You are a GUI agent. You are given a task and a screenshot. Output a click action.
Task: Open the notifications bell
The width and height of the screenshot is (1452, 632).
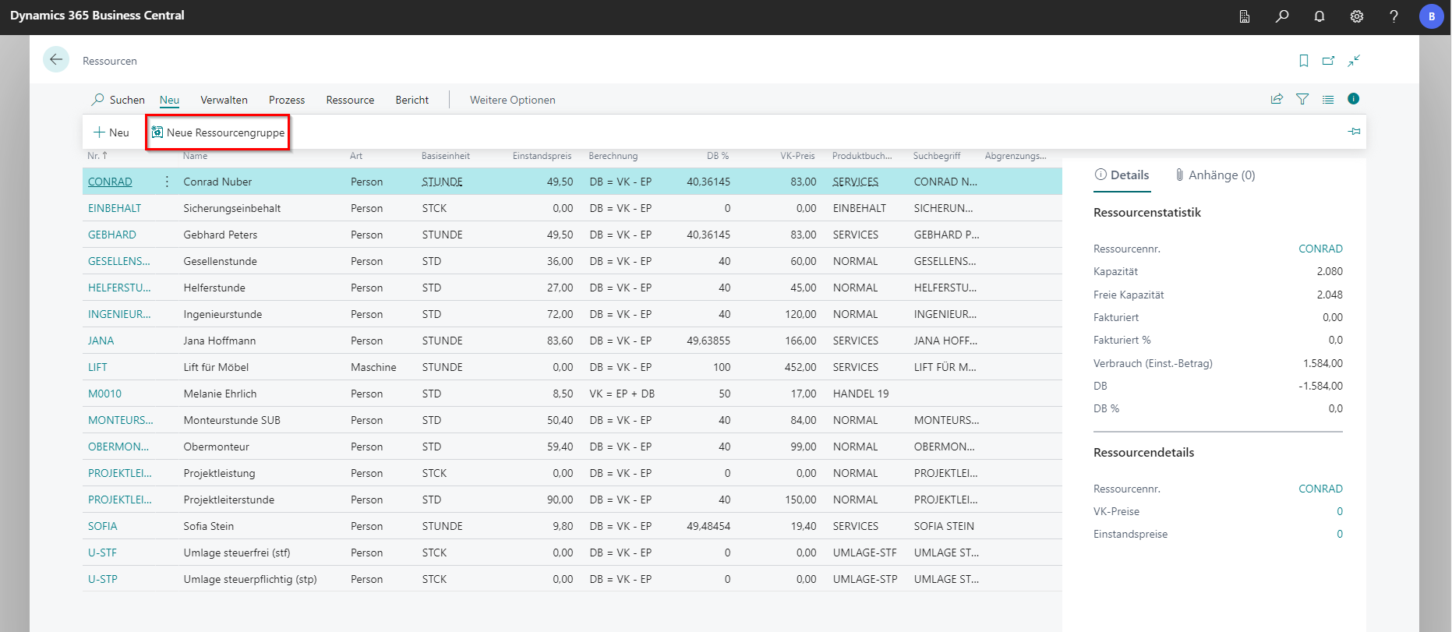click(1320, 16)
